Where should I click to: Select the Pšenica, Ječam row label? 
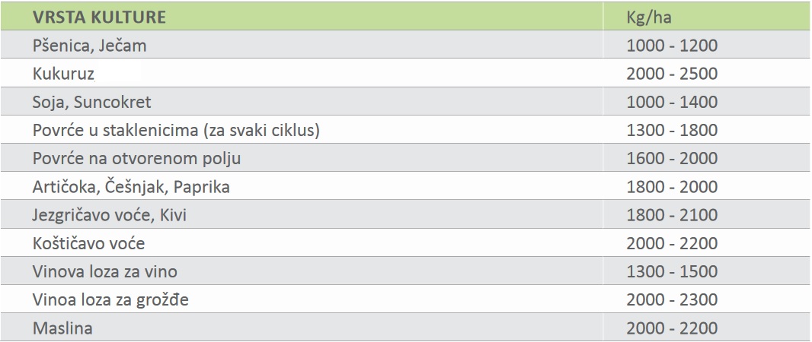coord(90,46)
